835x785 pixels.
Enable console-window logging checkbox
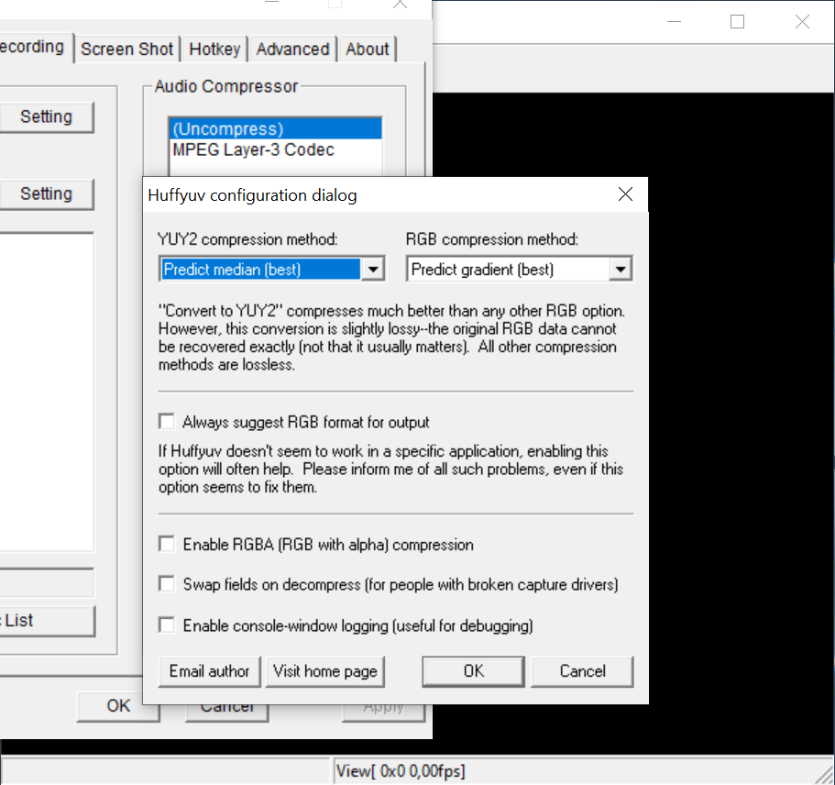pos(167,625)
